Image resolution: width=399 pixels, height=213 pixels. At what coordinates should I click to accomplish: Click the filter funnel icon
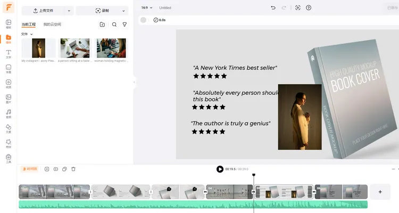pos(124,24)
